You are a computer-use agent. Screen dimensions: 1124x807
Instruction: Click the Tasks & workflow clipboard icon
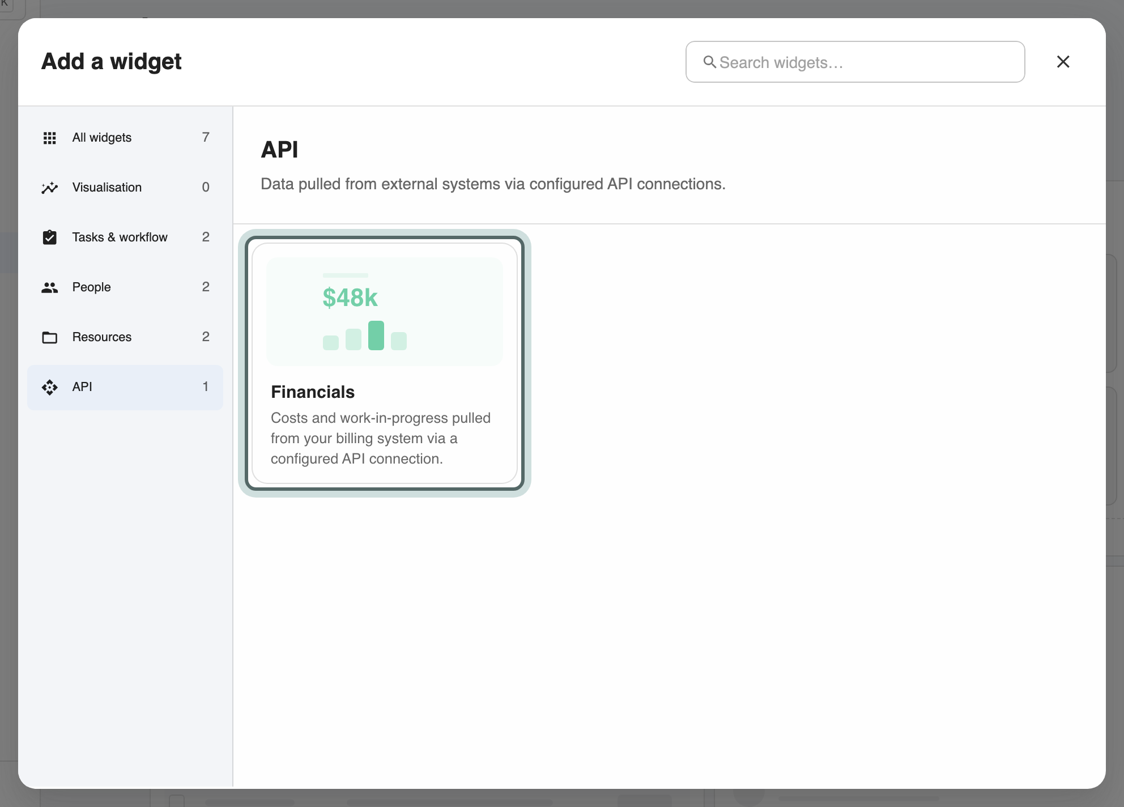(50, 237)
